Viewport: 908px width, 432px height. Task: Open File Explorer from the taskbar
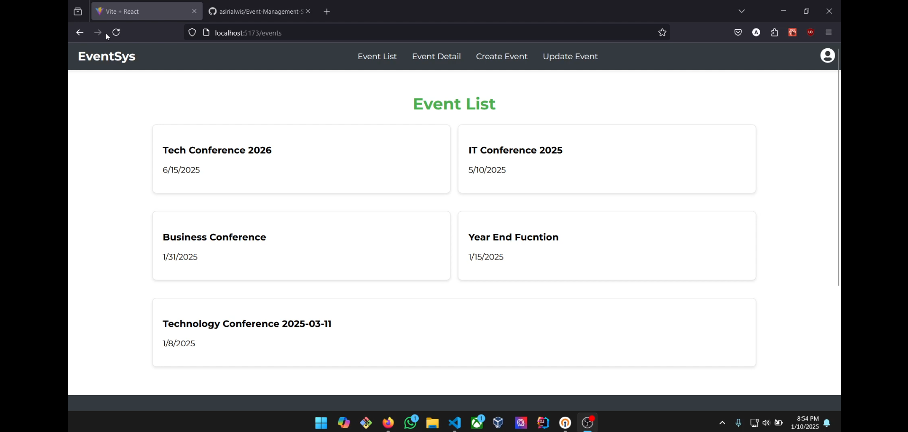[432, 423]
